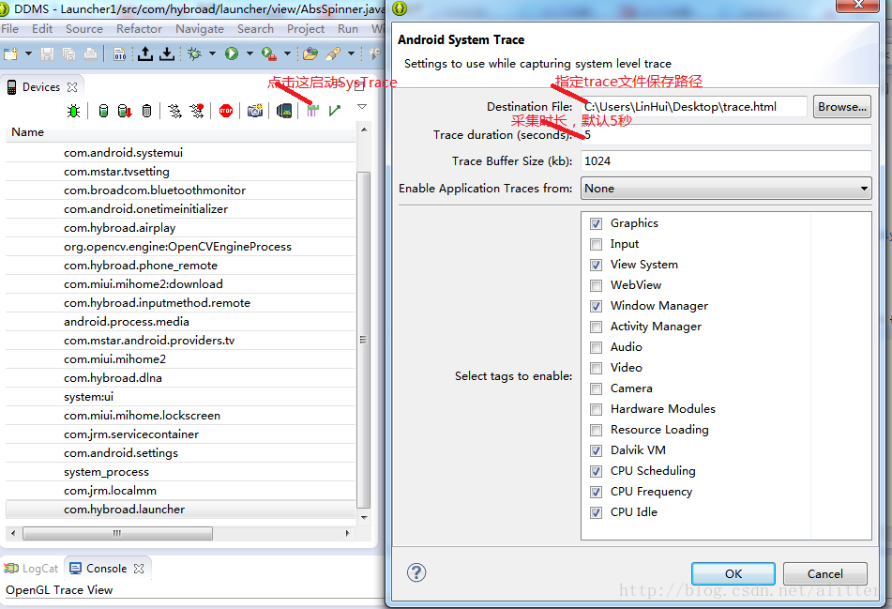Open the Source menu
This screenshot has width=892, height=609.
click(84, 28)
